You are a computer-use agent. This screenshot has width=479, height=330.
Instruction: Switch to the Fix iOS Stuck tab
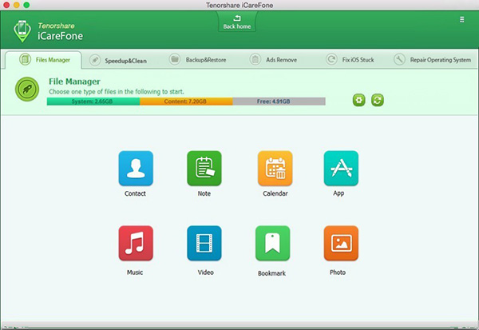coord(350,60)
